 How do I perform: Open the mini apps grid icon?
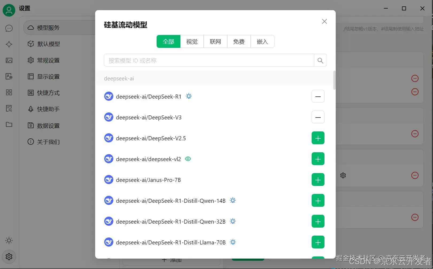click(x=9, y=92)
